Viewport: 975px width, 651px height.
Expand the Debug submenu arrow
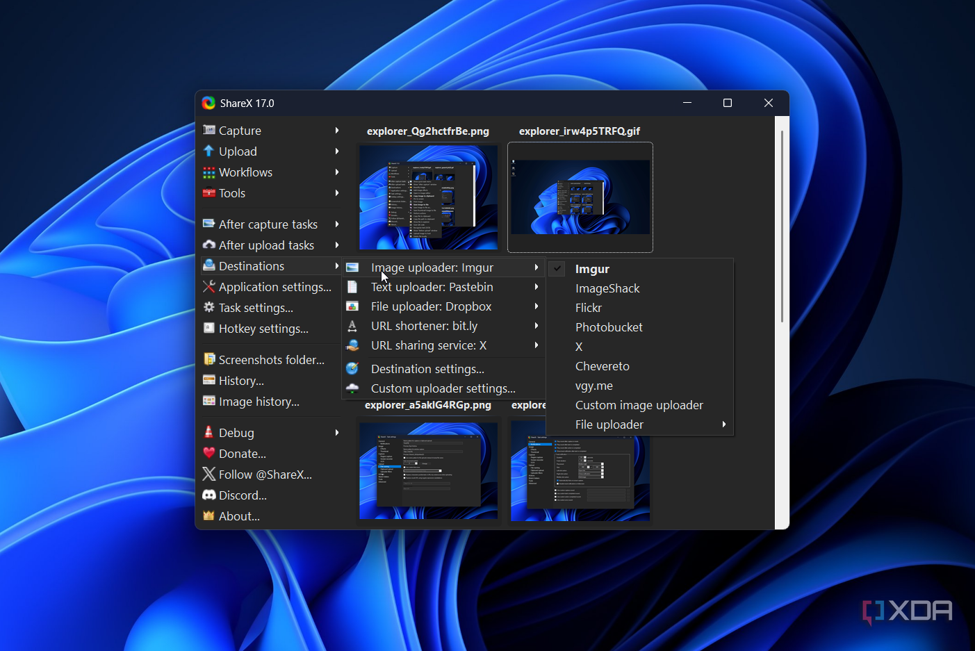coord(337,432)
